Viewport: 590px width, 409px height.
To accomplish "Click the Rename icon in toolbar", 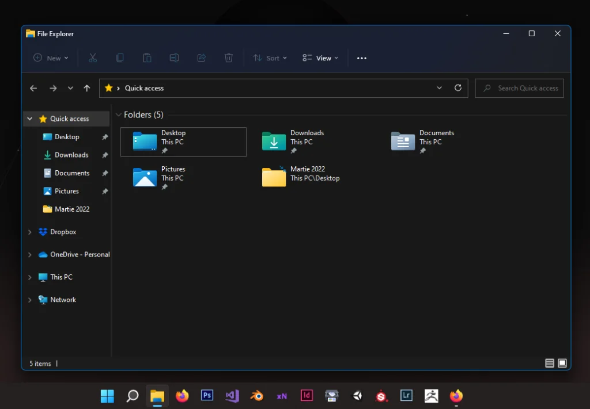I will [174, 58].
